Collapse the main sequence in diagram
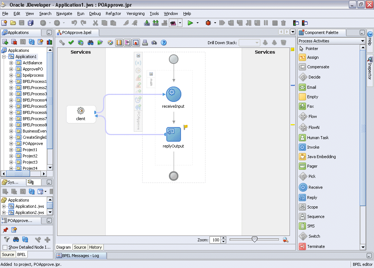This screenshot has height=268, width=374. point(151,74)
